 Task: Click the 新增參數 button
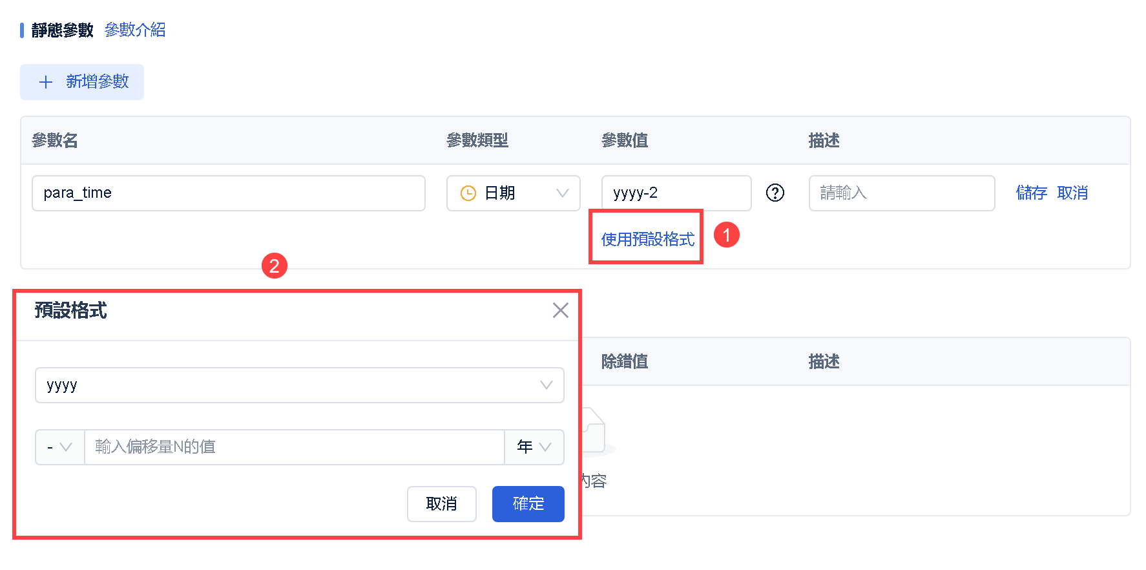tap(82, 82)
